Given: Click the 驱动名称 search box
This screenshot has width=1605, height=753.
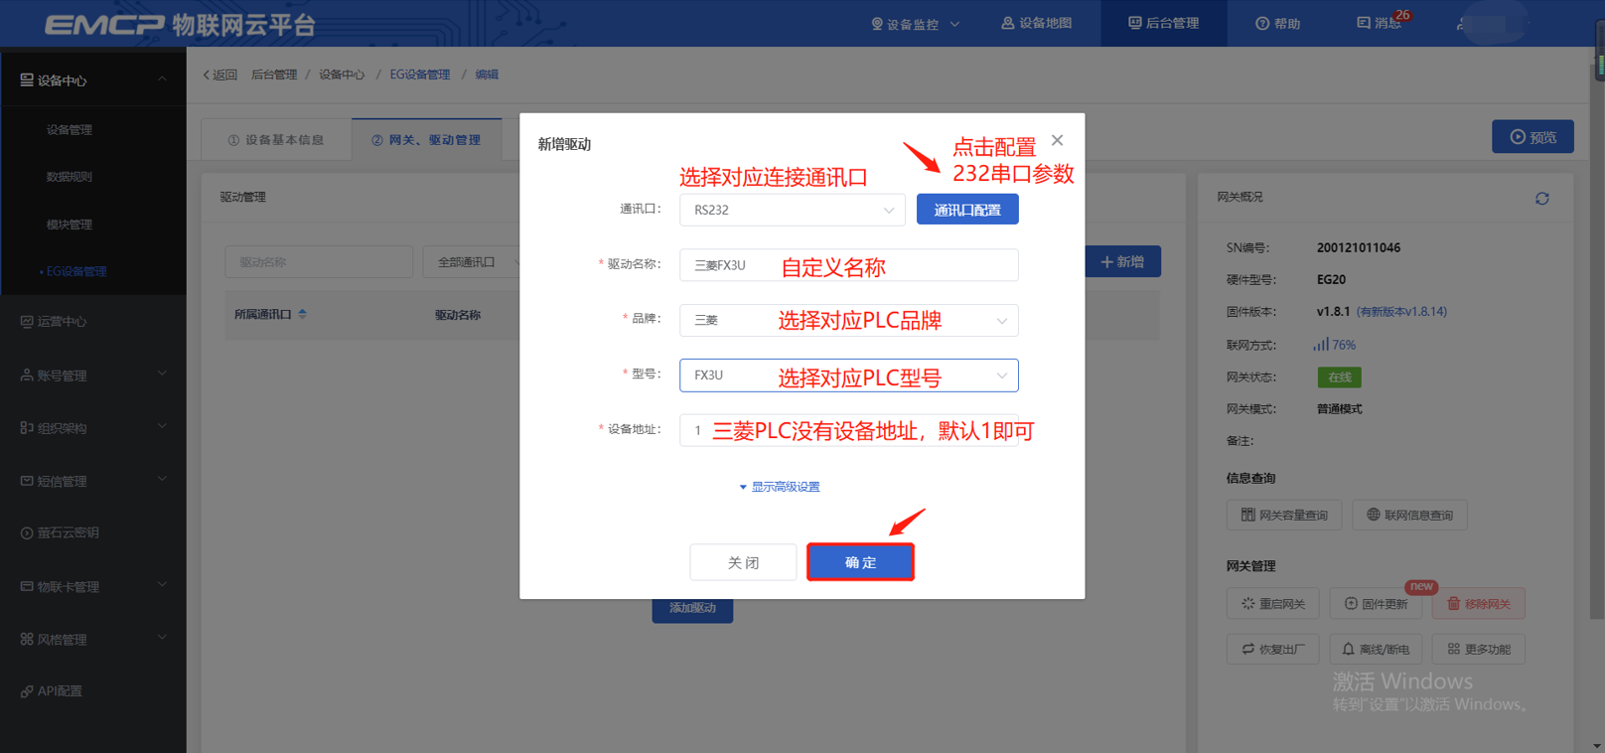Looking at the screenshot, I should click(x=319, y=262).
